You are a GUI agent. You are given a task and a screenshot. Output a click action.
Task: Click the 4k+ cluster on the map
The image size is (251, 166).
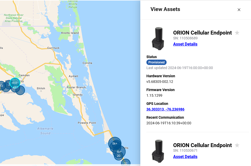119,151
